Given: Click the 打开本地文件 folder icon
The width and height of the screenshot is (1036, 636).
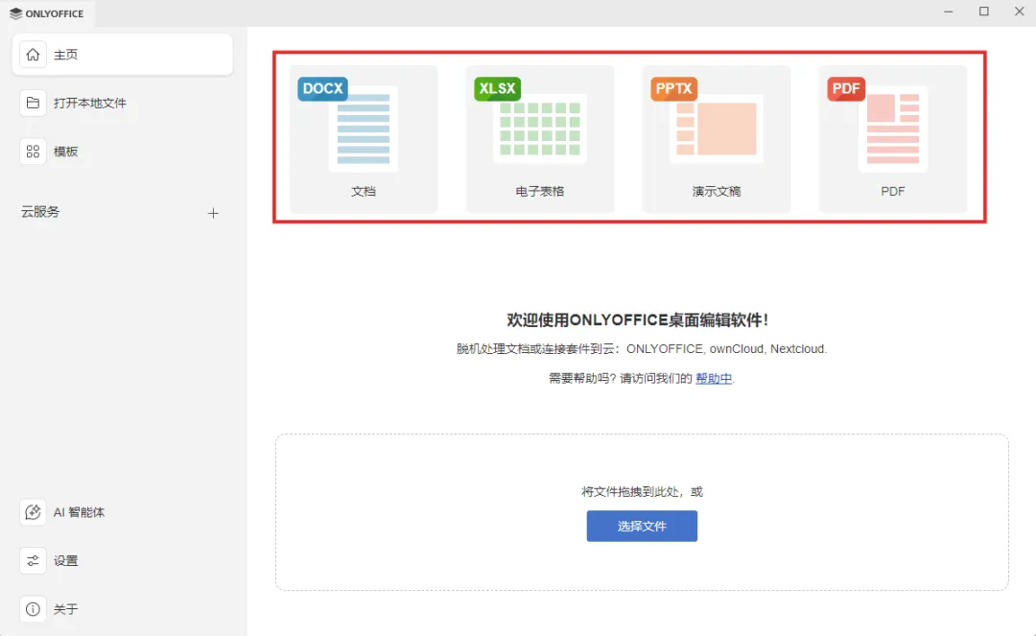Looking at the screenshot, I should (33, 103).
